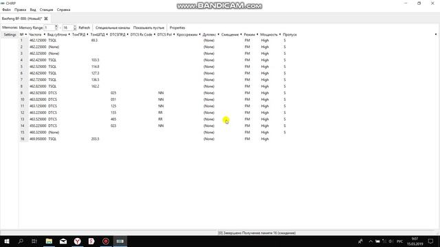Close the Baofeng BF-888 tab
This screenshot has width=440, height=247.
click(x=46, y=19)
